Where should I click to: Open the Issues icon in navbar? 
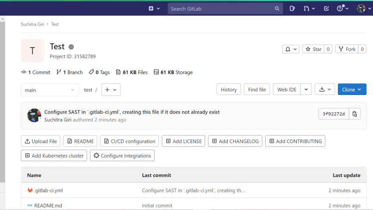[x=292, y=8]
